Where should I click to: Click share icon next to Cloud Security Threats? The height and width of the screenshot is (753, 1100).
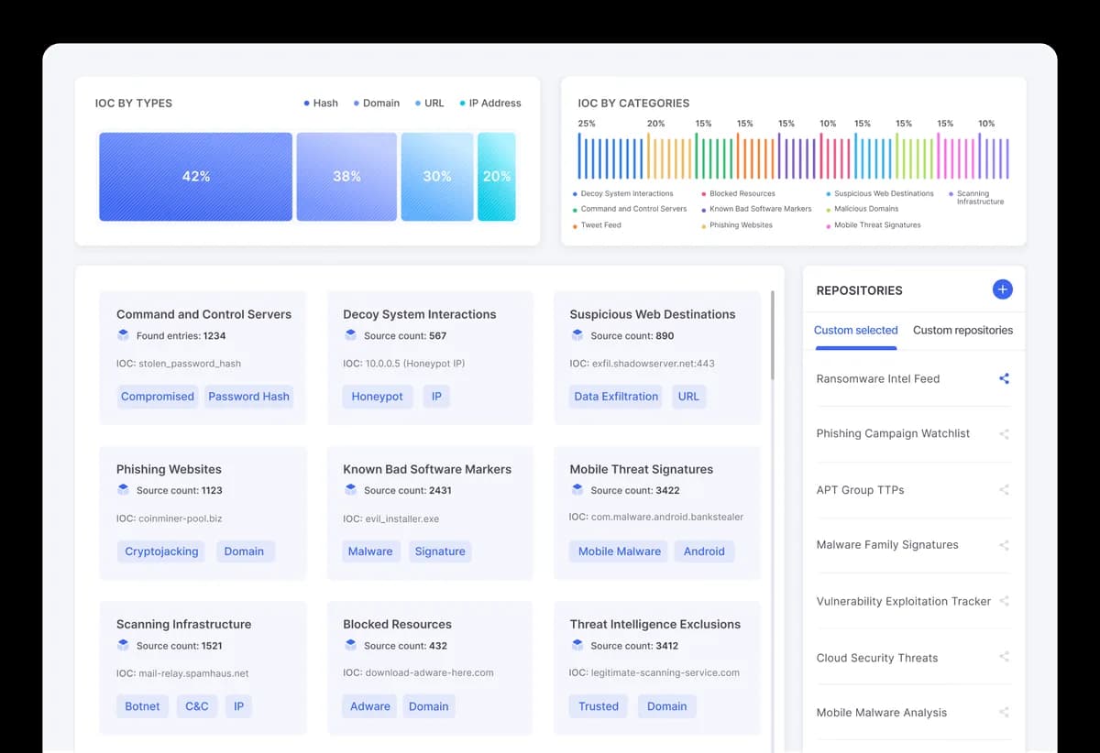pyautogui.click(x=1004, y=657)
